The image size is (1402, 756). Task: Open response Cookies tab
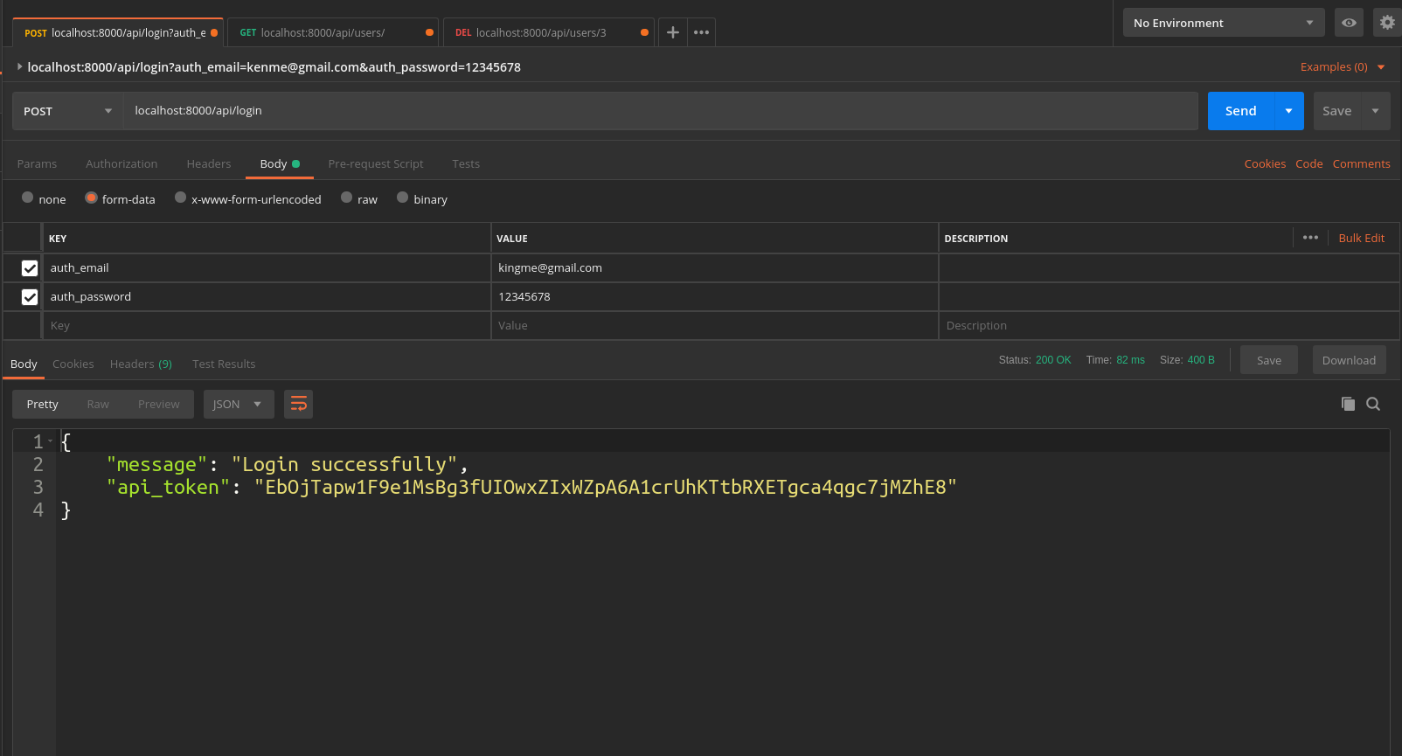[73, 364]
